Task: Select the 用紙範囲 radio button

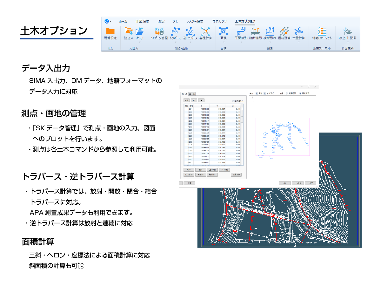Action: 300,93
